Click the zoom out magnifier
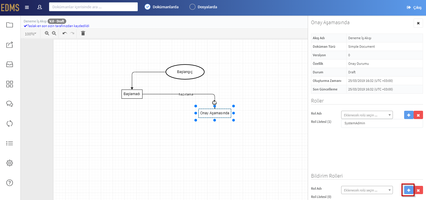The image size is (426, 200). point(54,33)
